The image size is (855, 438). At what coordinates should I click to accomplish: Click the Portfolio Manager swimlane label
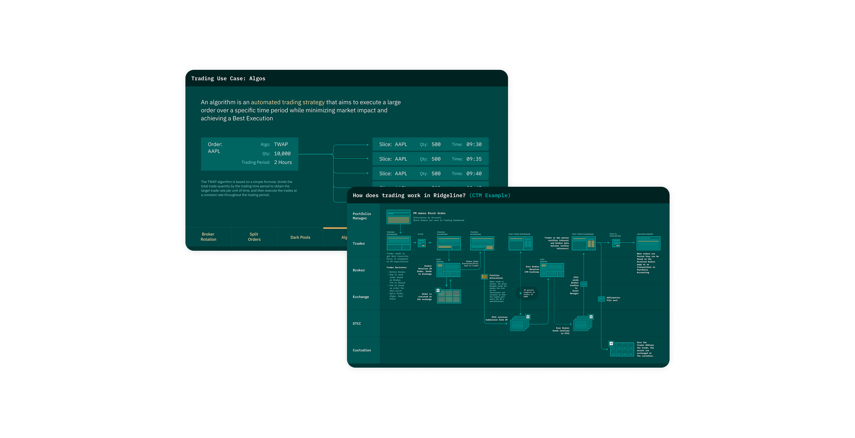tap(362, 216)
